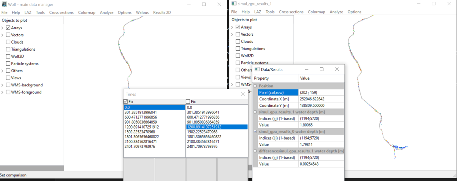Enable the Vectors checkbox in main manager

pyautogui.click(x=8, y=35)
